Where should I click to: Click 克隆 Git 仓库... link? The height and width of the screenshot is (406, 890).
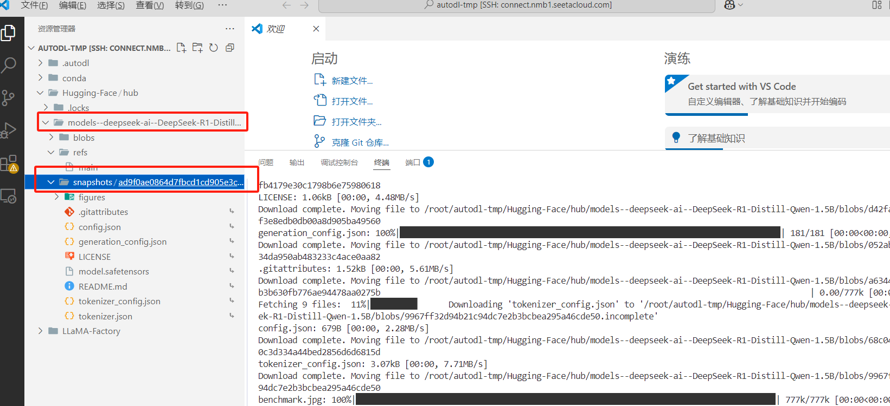coord(360,142)
